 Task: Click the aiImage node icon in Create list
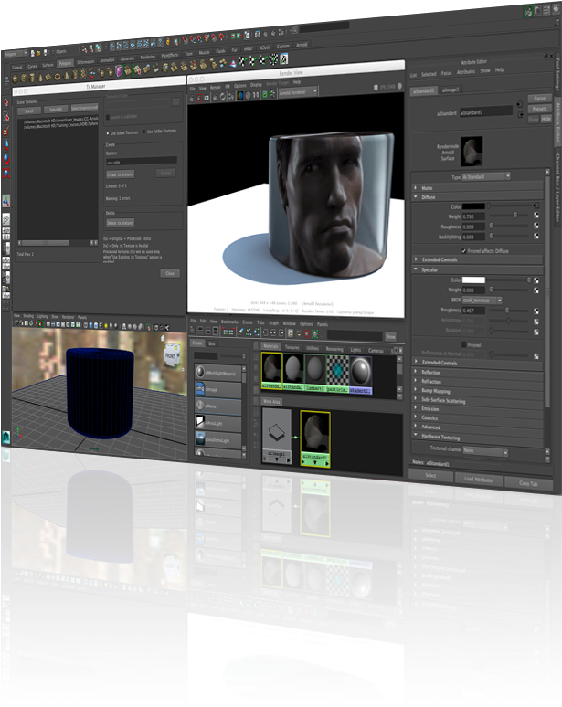pos(200,389)
